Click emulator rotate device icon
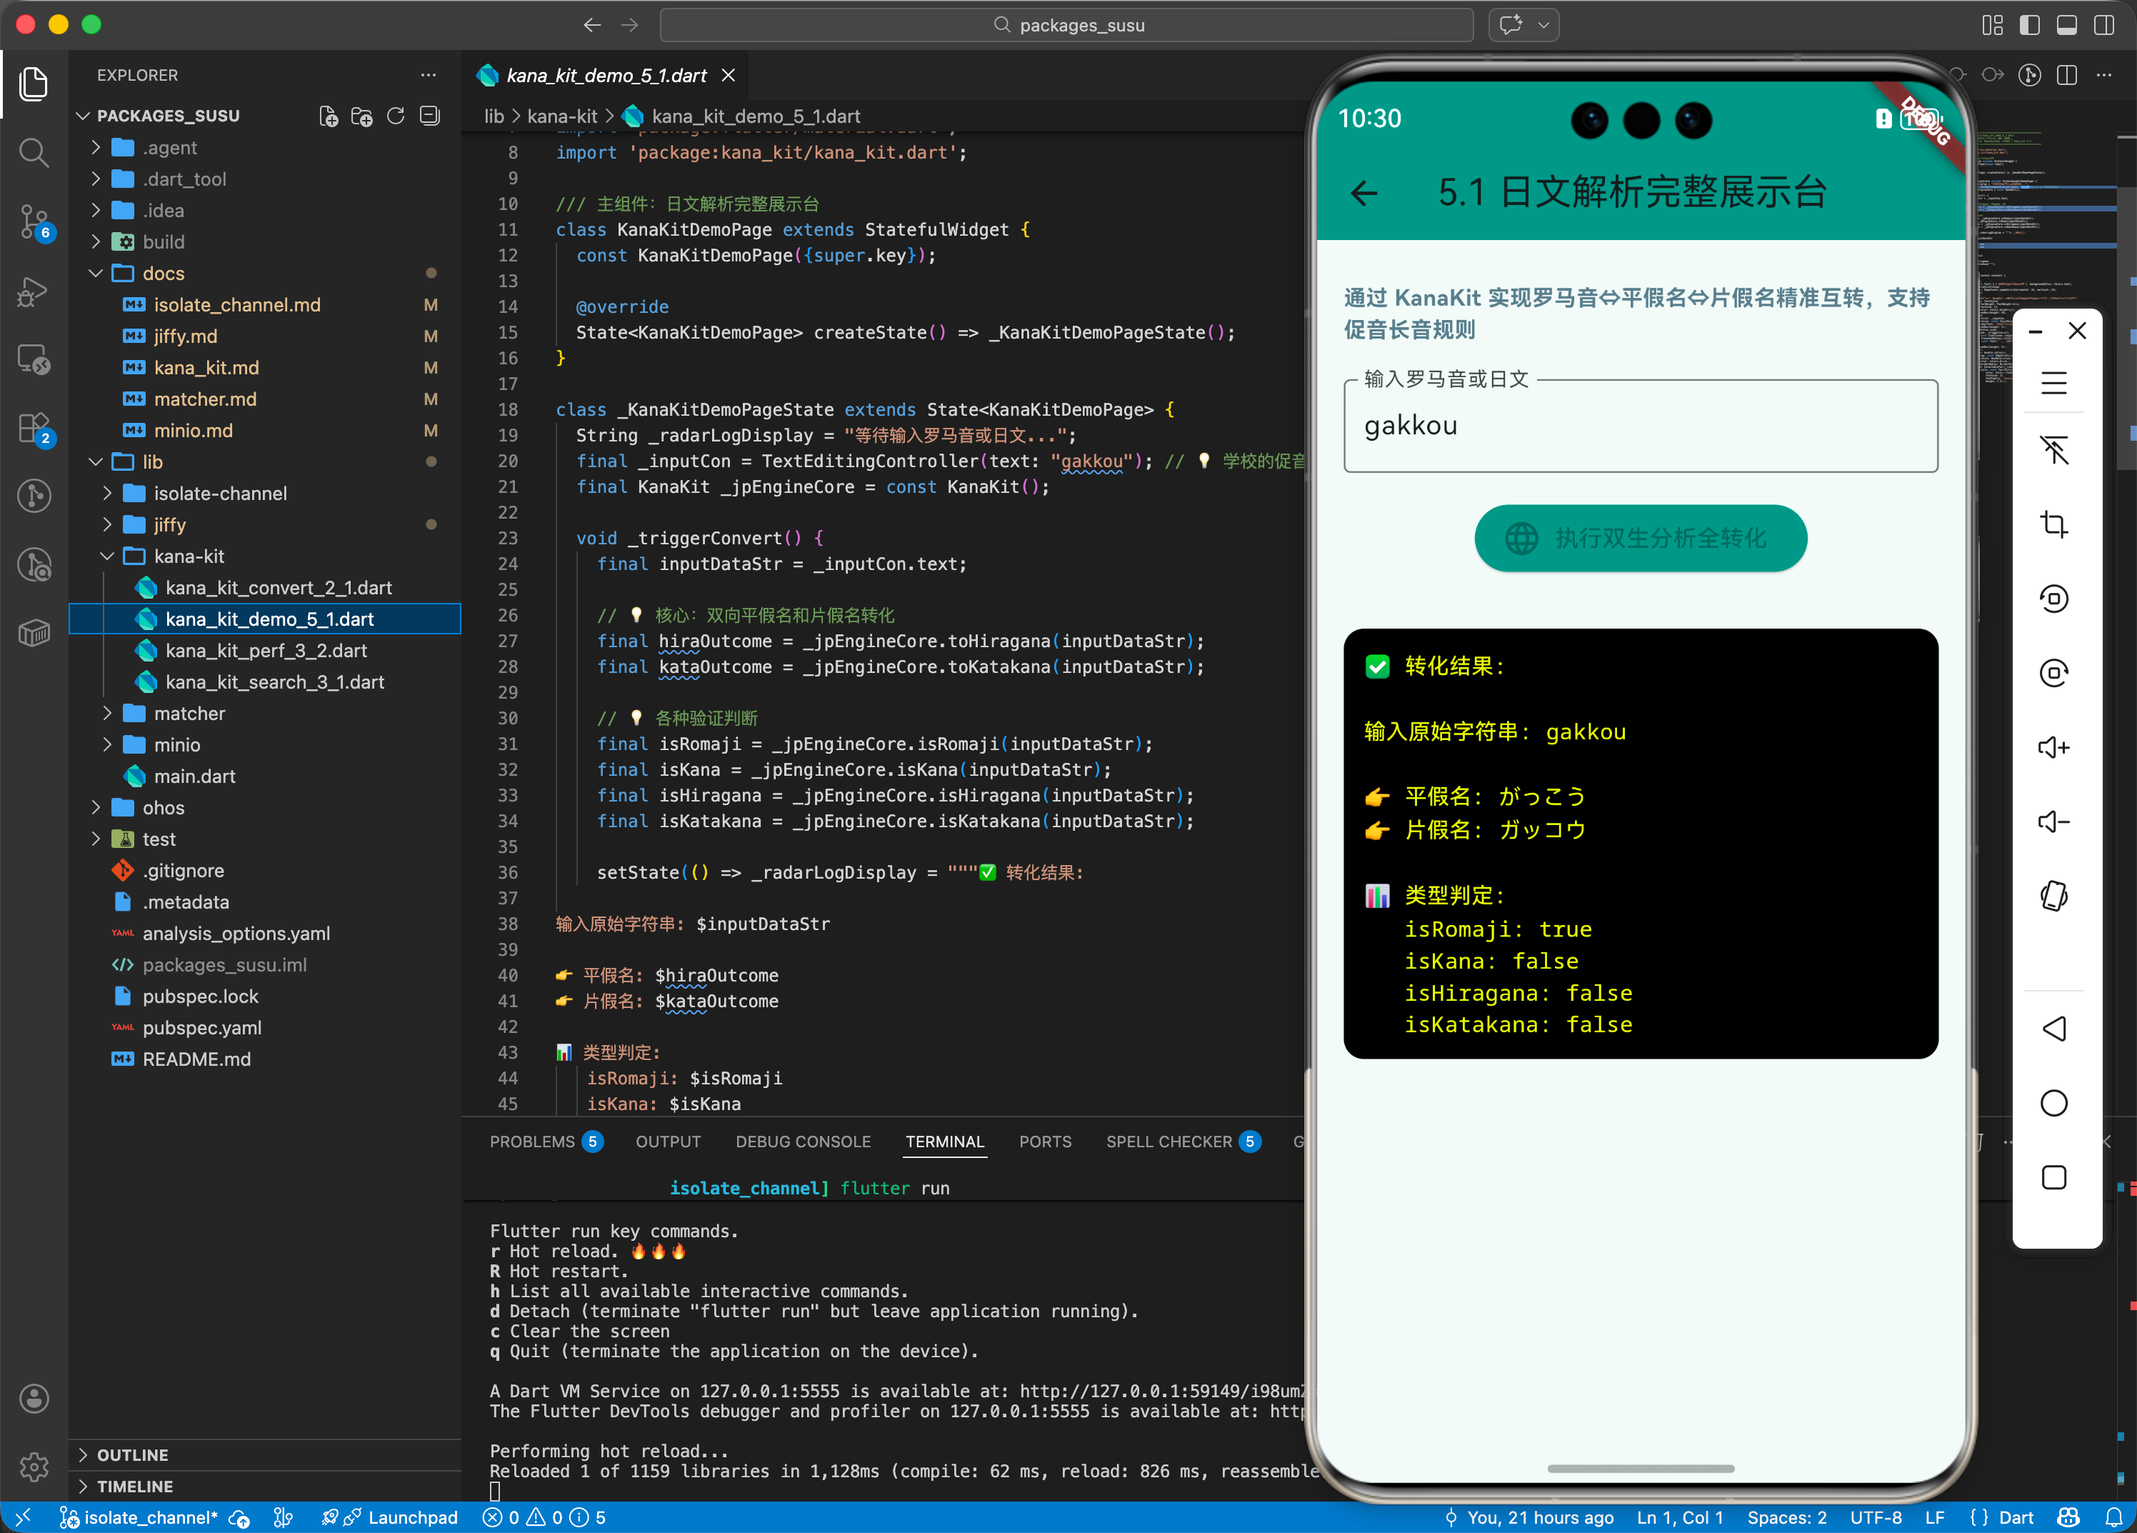 click(x=2053, y=896)
